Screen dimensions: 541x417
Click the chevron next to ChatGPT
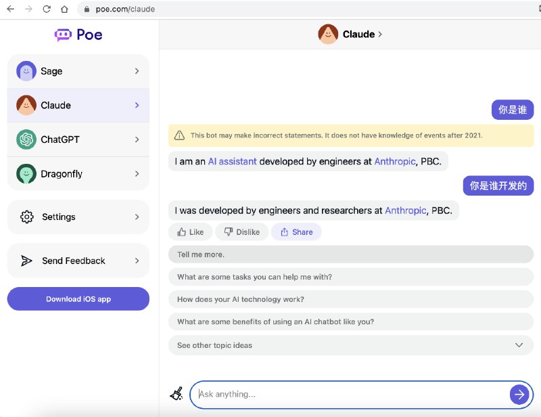coord(137,139)
